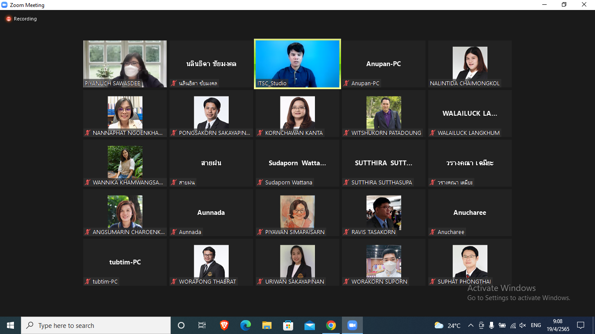Click the Cortana circle icon
This screenshot has width=595, height=334.
pos(181,325)
